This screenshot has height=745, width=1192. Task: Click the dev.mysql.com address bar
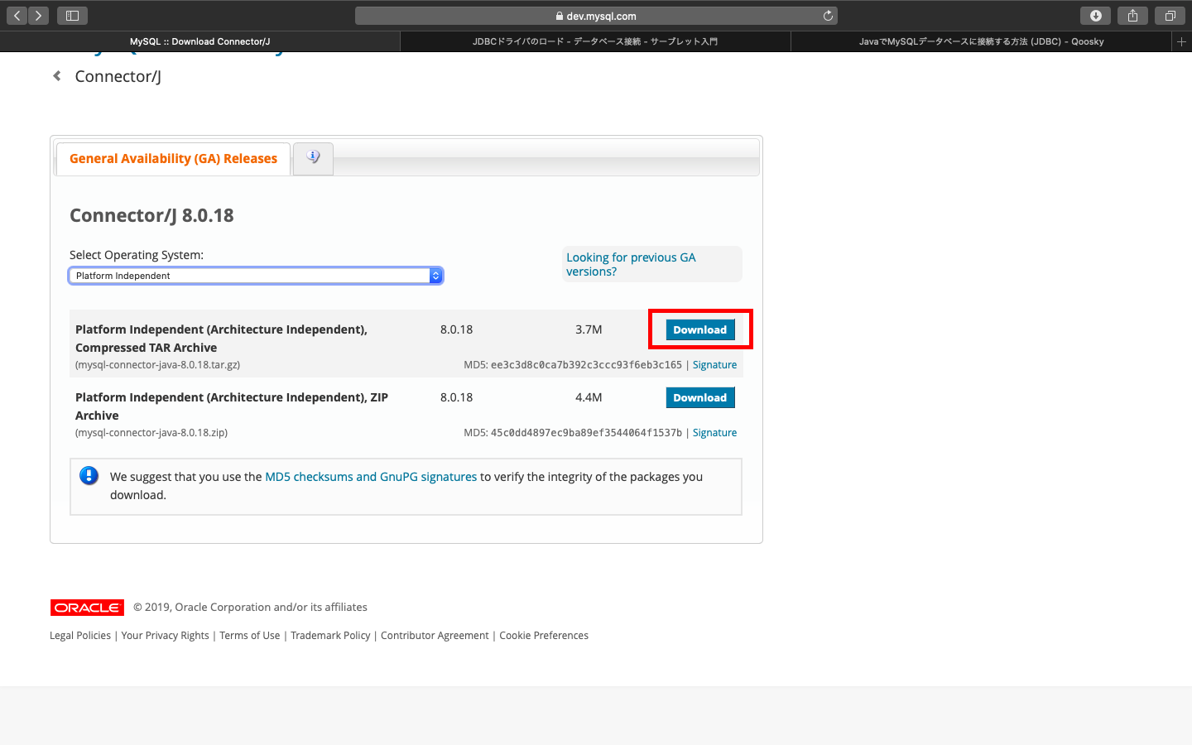click(596, 16)
